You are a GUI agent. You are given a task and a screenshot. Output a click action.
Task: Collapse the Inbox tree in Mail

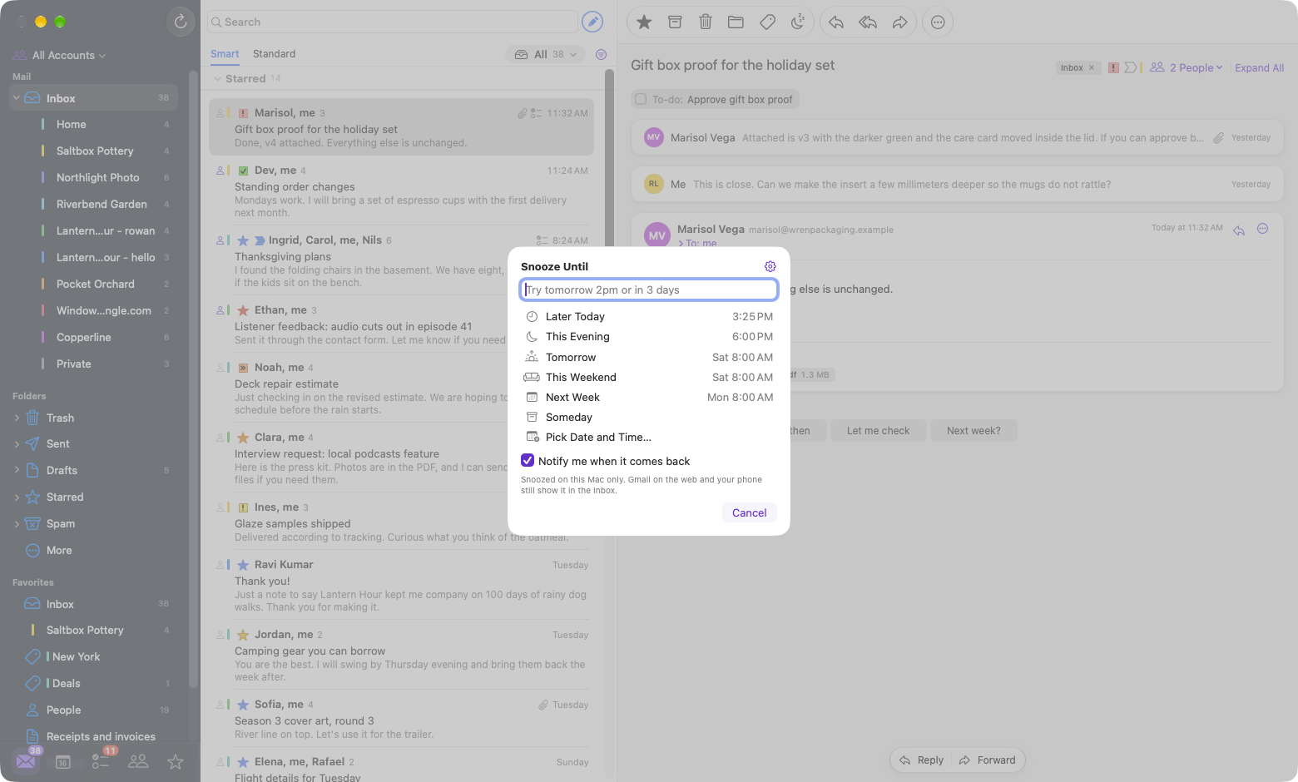16,97
